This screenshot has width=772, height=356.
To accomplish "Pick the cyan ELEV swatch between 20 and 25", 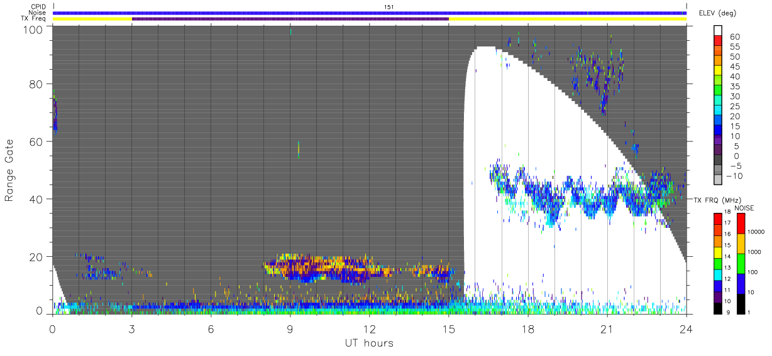I will pyautogui.click(x=718, y=111).
